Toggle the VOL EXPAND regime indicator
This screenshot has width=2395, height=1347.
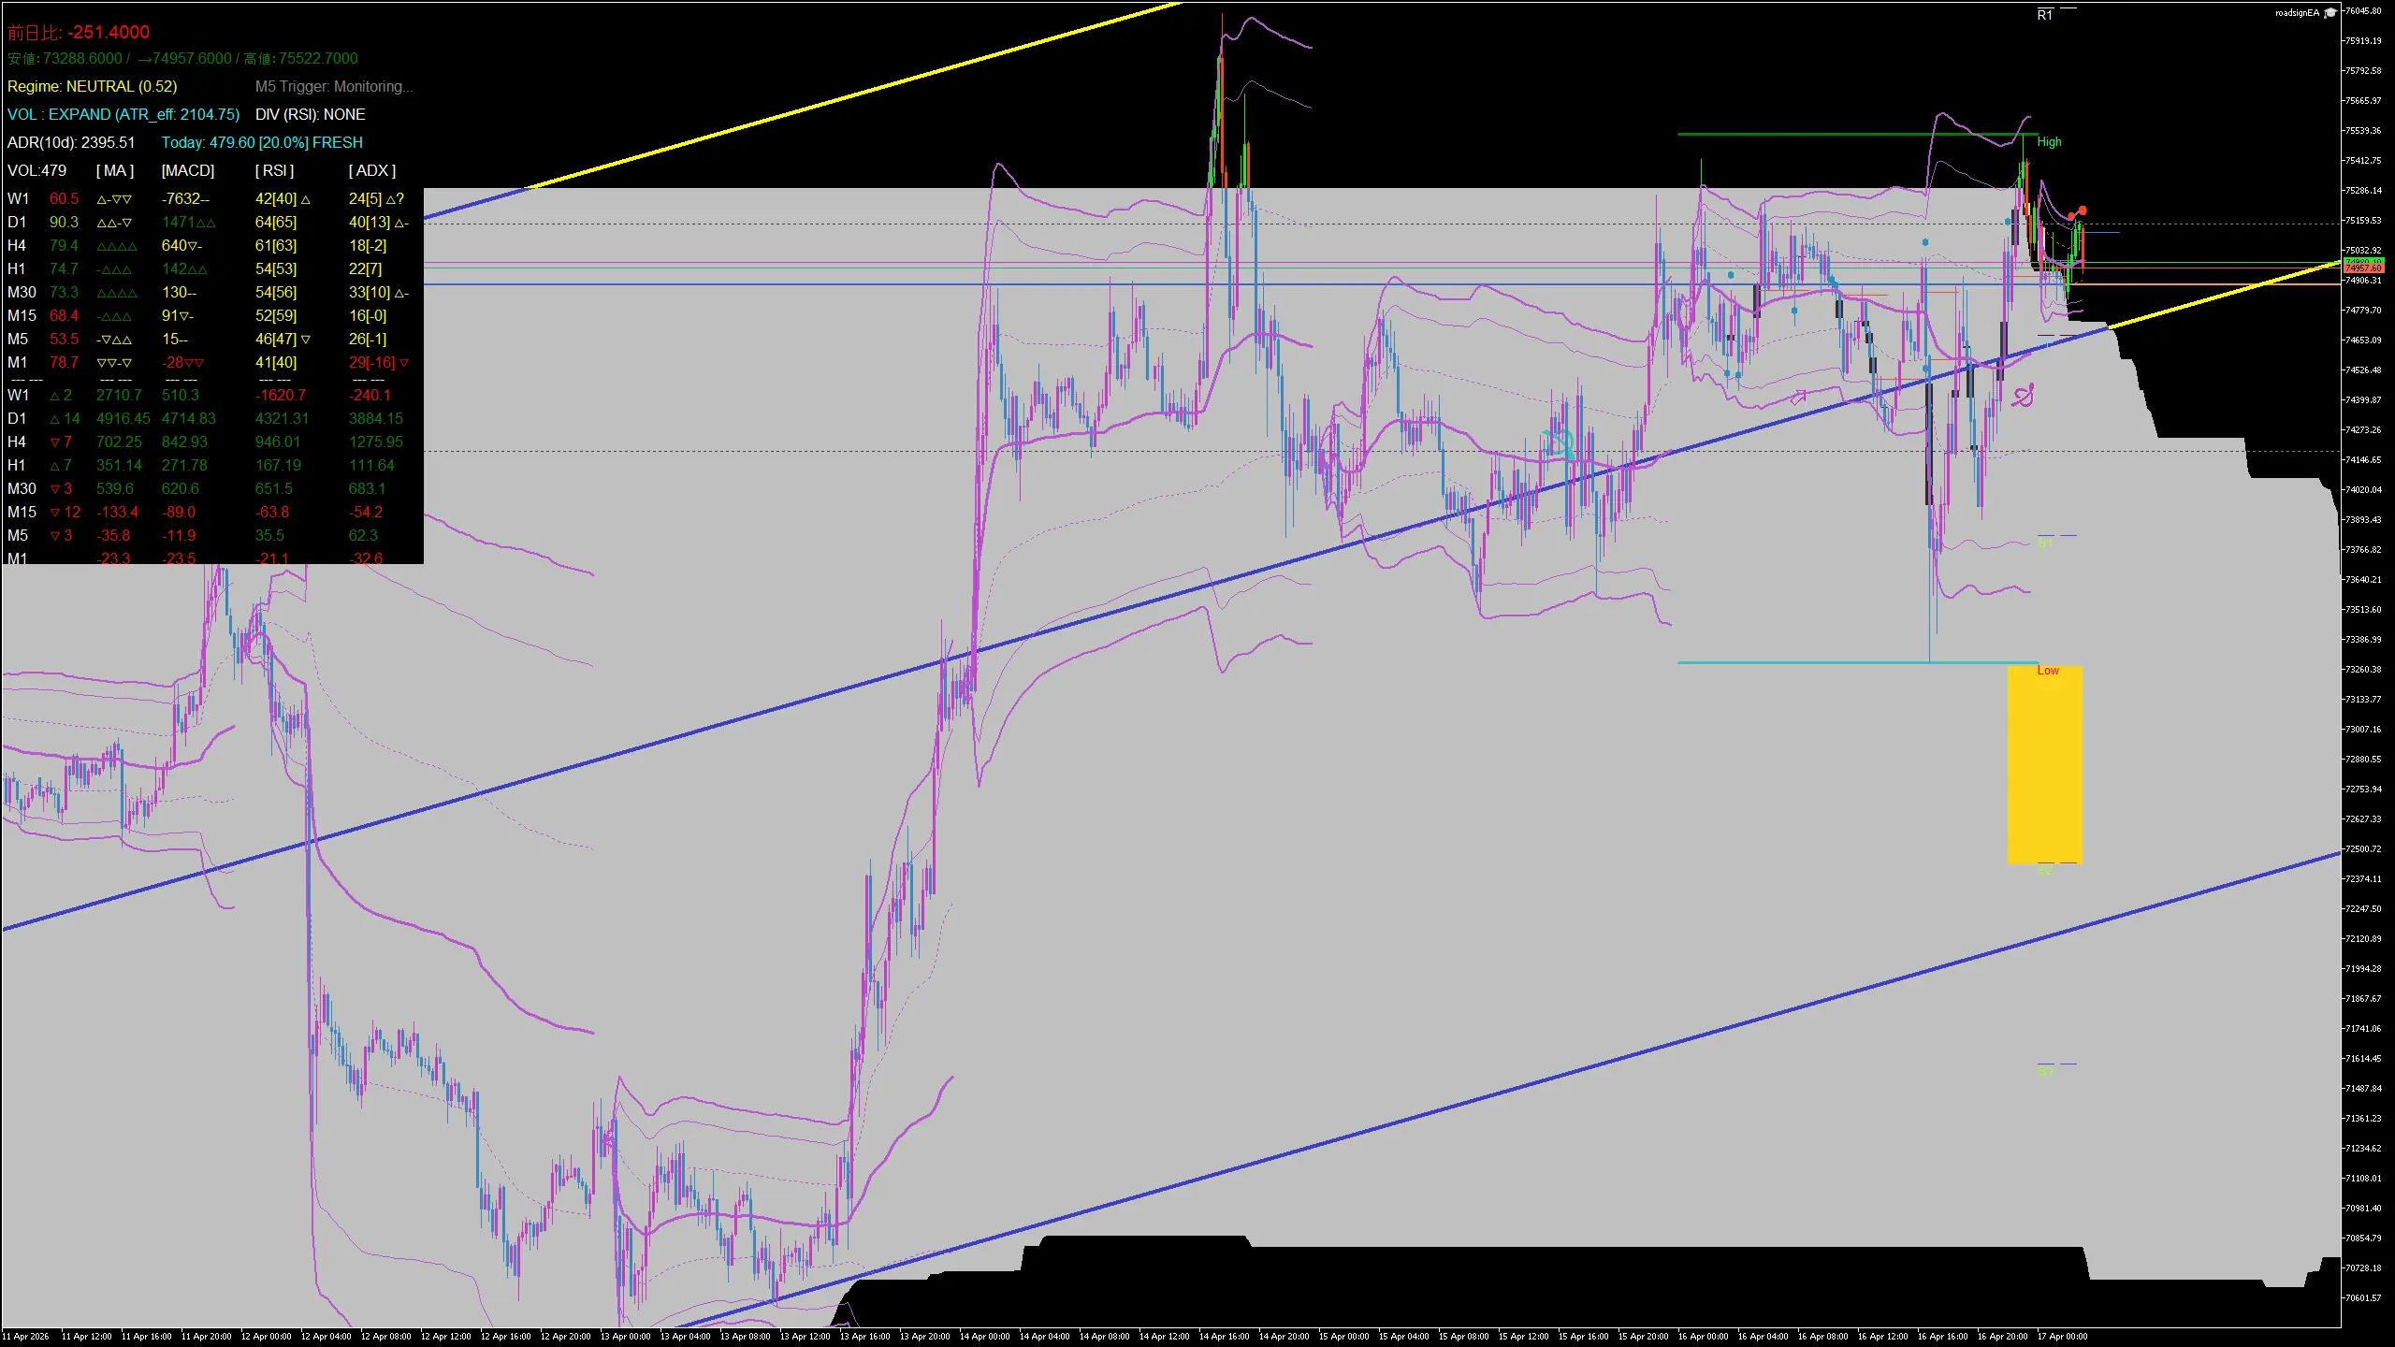[x=122, y=114]
